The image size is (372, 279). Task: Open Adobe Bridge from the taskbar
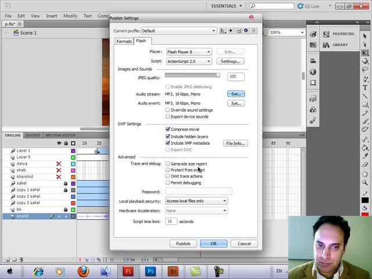coord(173,271)
